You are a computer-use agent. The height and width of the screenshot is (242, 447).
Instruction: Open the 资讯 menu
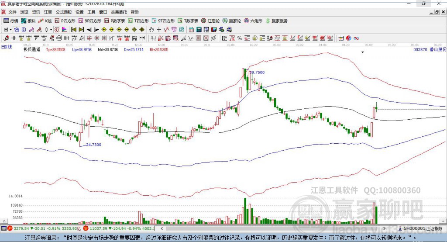[x=36, y=12]
